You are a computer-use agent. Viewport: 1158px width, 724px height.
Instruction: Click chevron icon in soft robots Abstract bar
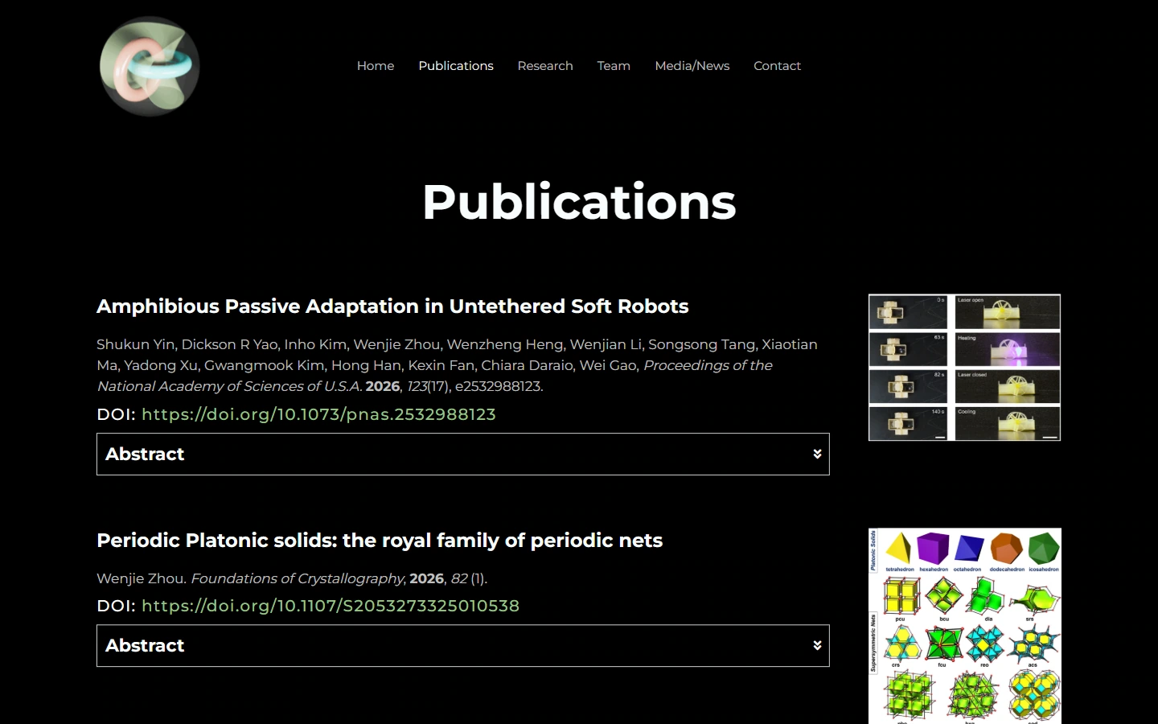point(817,455)
